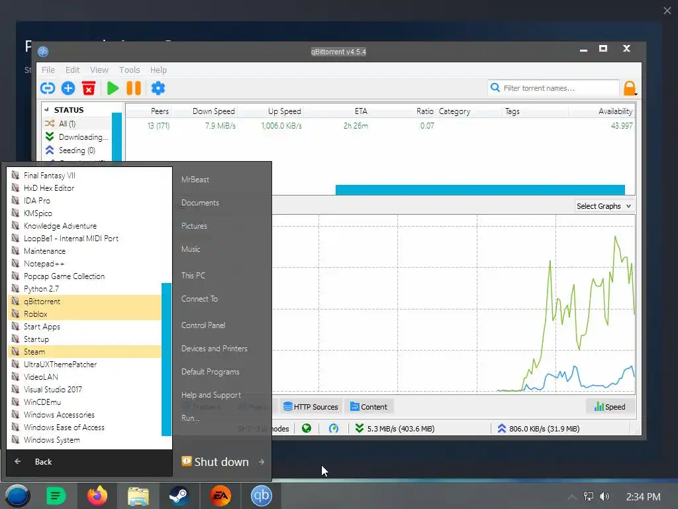The height and width of the screenshot is (509, 678).
Task: Click the Add Torrent Link toolbar icon
Action: [48, 88]
